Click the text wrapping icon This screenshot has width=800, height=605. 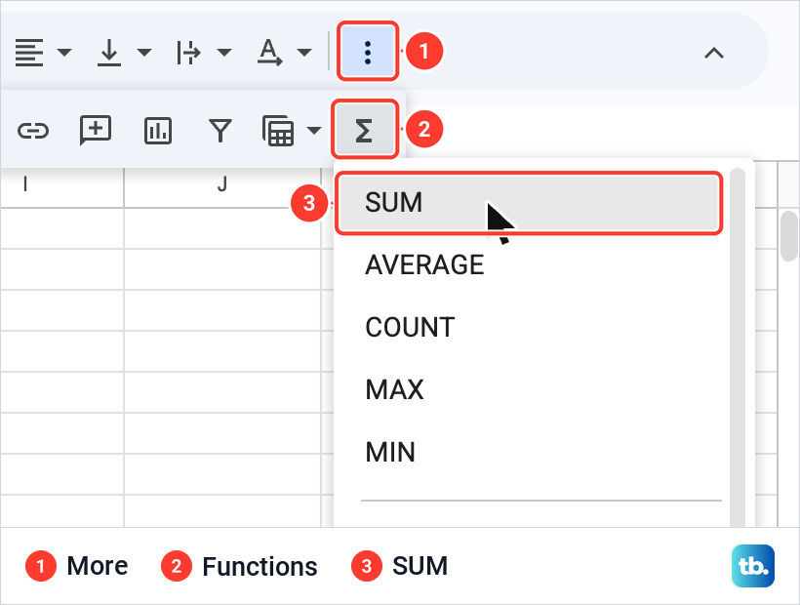pyautogui.click(x=188, y=52)
